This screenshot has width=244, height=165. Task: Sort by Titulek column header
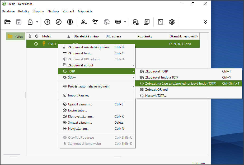(46, 36)
